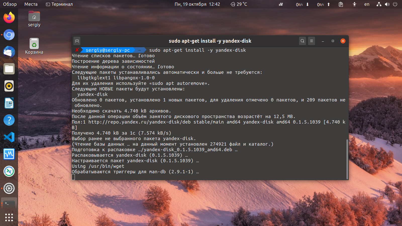Launch Visual Studio Code from dock
Viewport: 402px width, 226px height.
pyautogui.click(x=9, y=137)
